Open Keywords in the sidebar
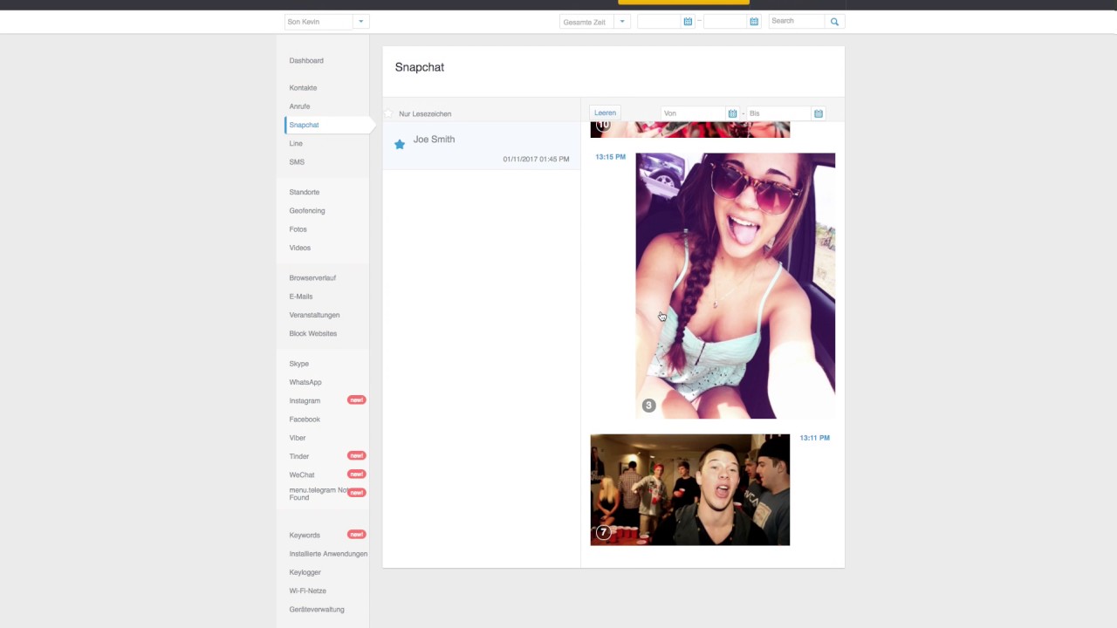Viewport: 1117px width, 628px height. point(305,536)
